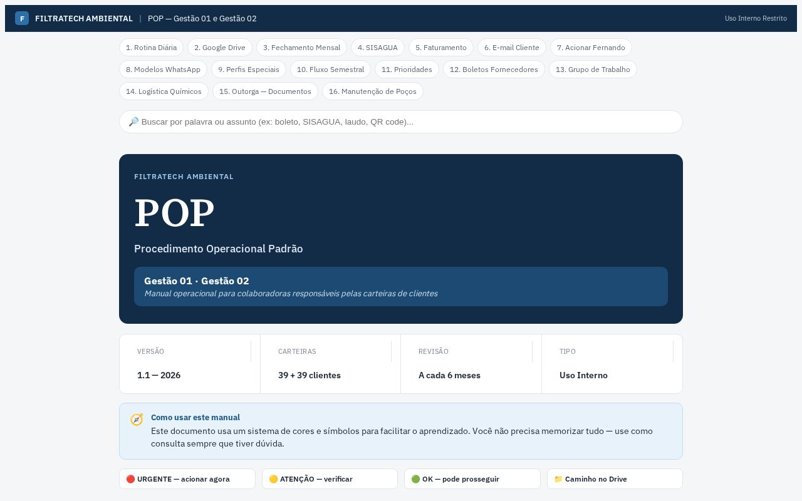Click the Gestão 01 · Gestão 02 banner title
802x501 pixels.
tap(197, 281)
